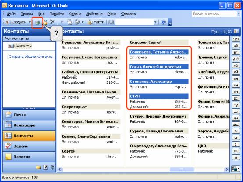Switch to the Календарь pane
243x182 pixels.
[29, 125]
